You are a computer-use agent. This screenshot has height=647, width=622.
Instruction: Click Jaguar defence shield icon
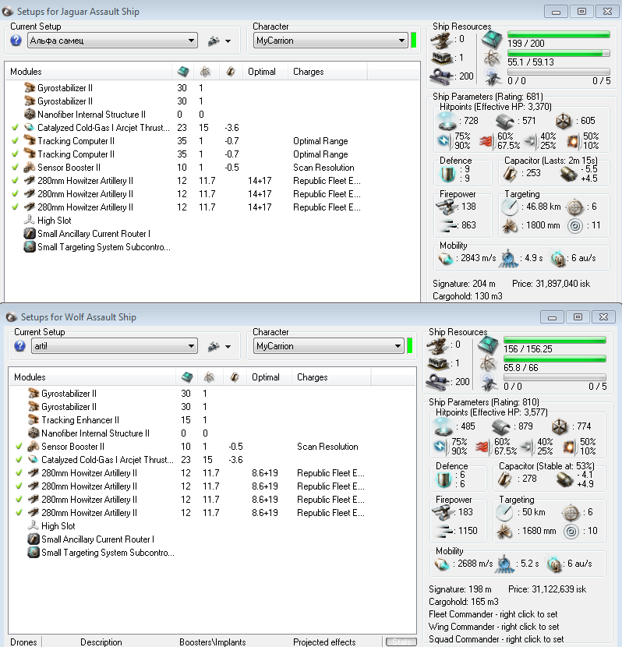pyautogui.click(x=447, y=174)
